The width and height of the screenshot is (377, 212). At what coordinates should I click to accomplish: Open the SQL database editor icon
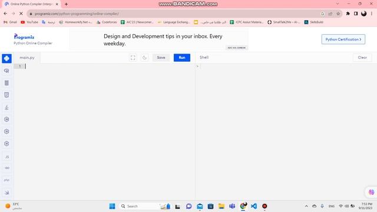pos(6,83)
